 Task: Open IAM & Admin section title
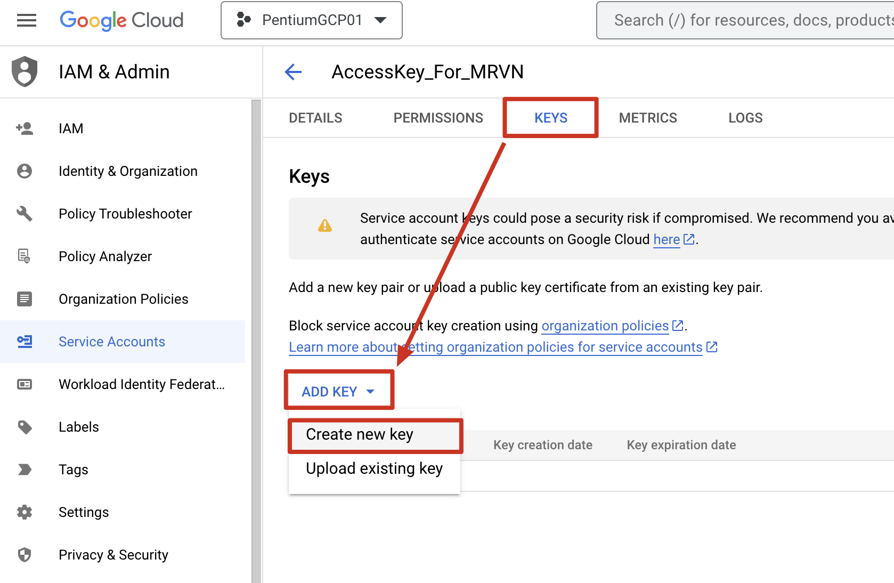pos(114,72)
